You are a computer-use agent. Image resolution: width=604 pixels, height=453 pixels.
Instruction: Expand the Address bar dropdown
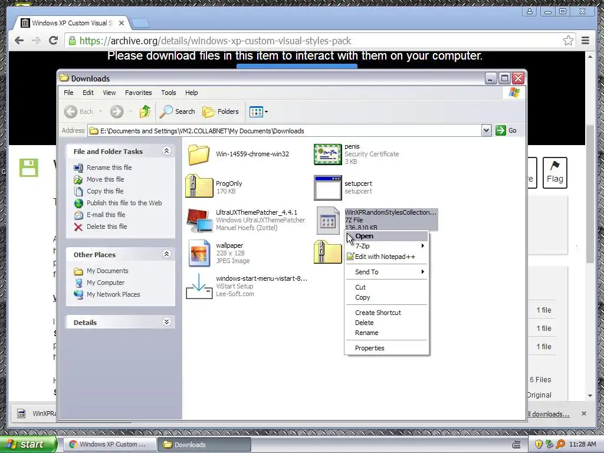pyautogui.click(x=486, y=130)
